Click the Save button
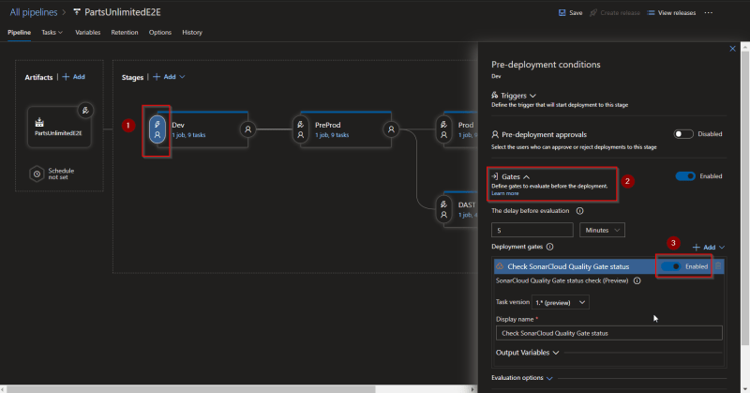The width and height of the screenshot is (750, 393). tap(571, 13)
